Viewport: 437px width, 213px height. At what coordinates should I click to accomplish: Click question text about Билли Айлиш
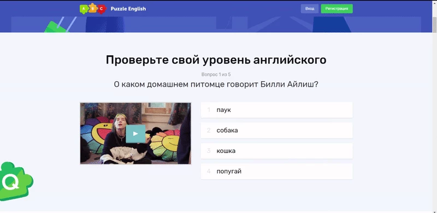click(x=216, y=85)
